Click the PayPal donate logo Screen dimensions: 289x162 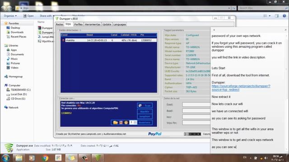[x=155, y=134]
